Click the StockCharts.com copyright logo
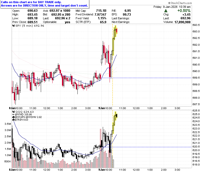 tap(180, 3)
